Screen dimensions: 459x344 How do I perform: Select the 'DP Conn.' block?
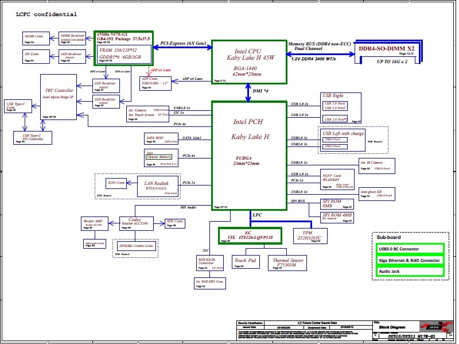coord(36,56)
